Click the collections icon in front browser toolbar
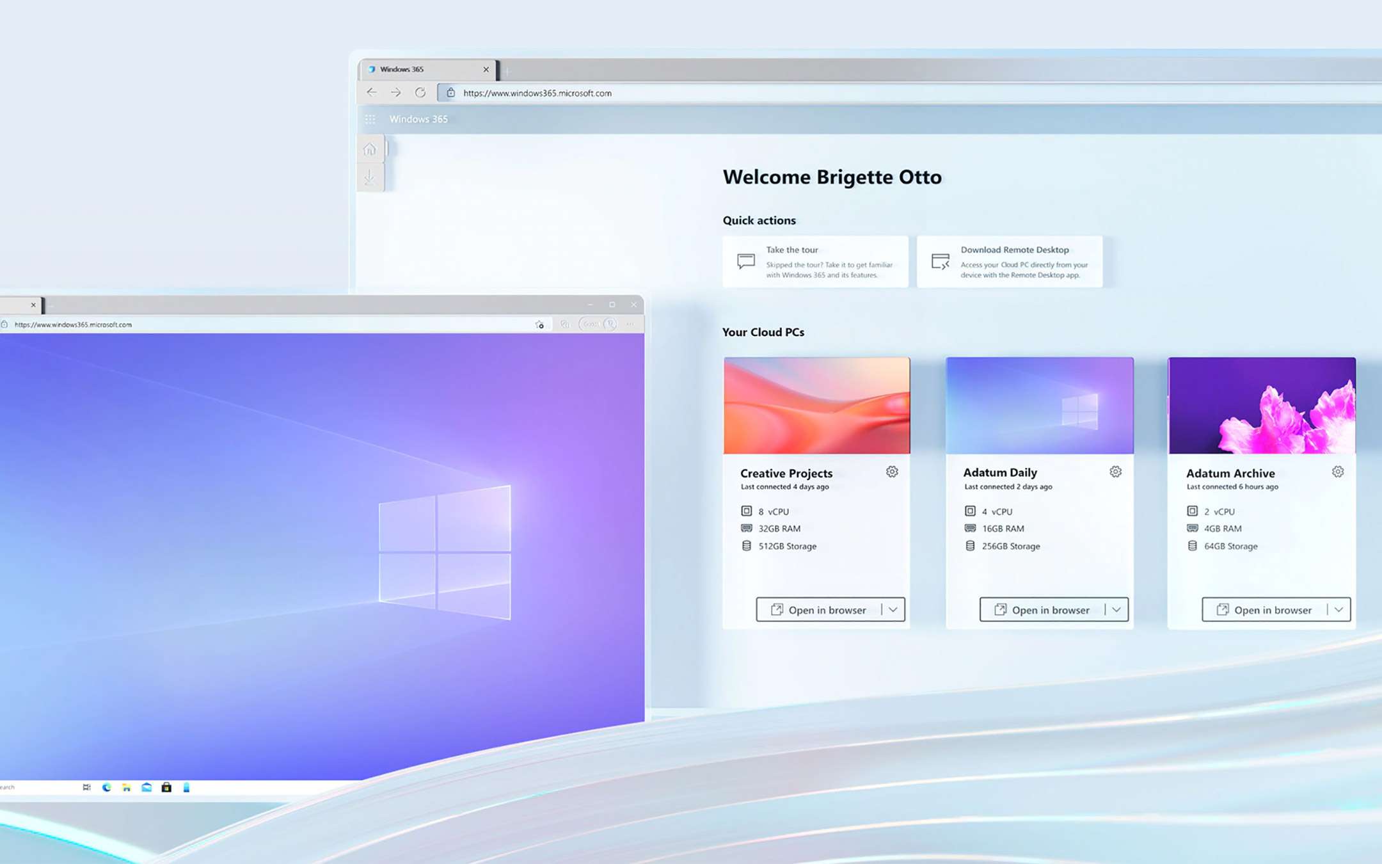 (x=565, y=324)
